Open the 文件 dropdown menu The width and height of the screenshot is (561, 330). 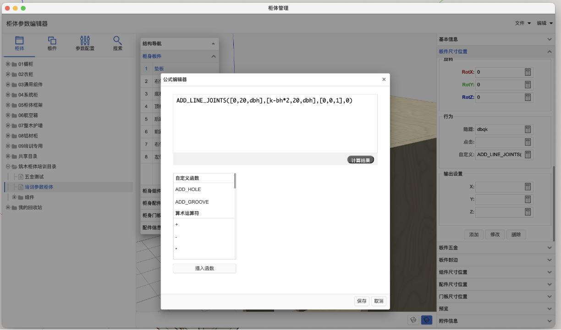coord(522,23)
